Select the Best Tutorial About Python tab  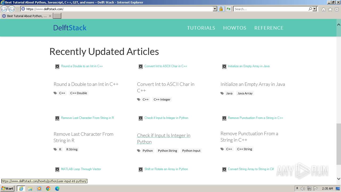[x=26, y=16]
